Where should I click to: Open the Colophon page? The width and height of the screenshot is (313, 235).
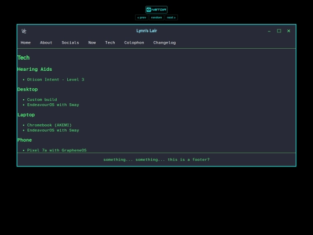click(x=134, y=42)
